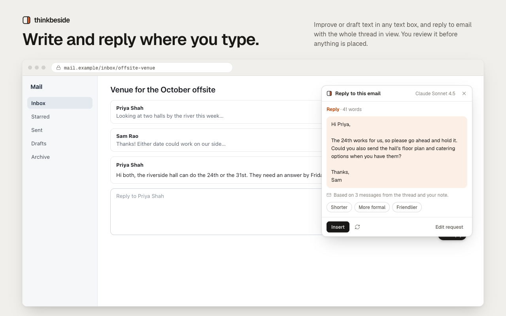Open the Archive folder

(x=60, y=157)
